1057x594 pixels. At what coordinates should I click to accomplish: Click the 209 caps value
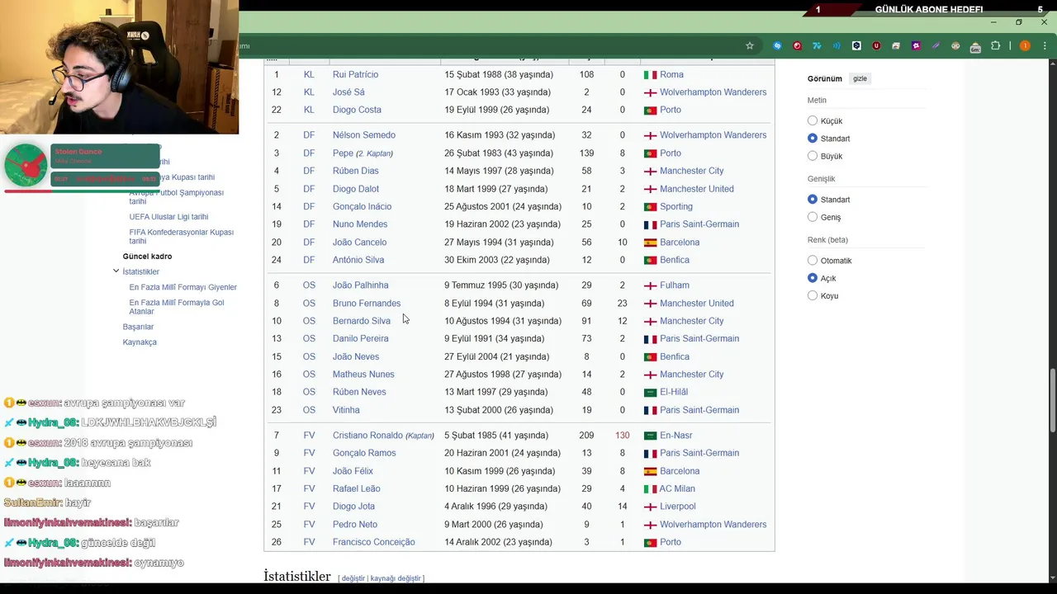(x=586, y=436)
